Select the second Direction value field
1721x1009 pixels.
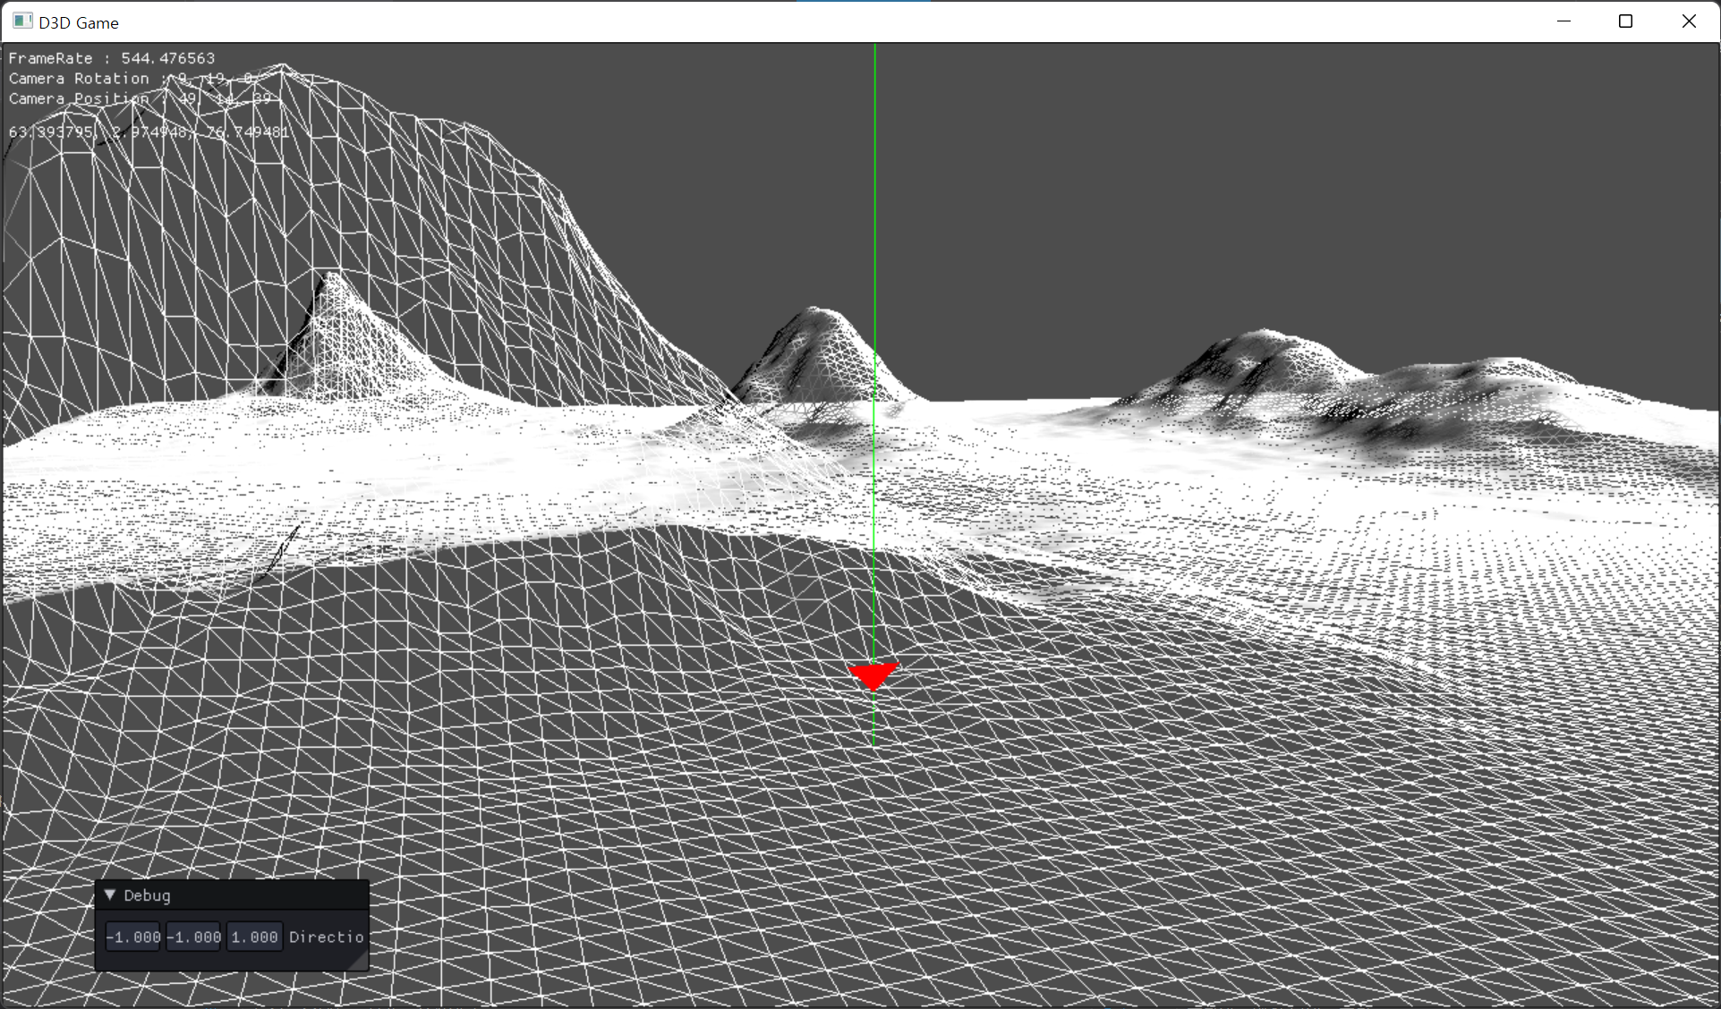pyautogui.click(x=194, y=937)
